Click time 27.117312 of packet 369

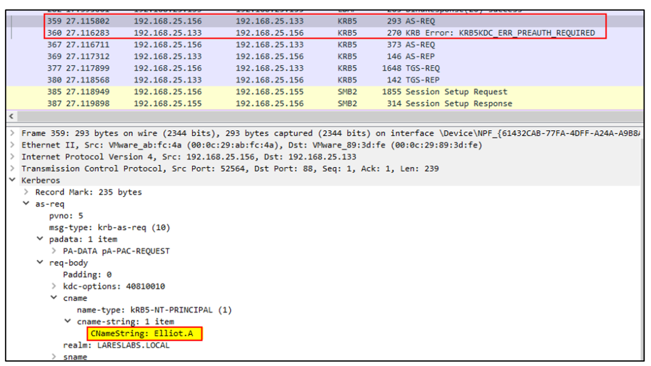tap(88, 57)
